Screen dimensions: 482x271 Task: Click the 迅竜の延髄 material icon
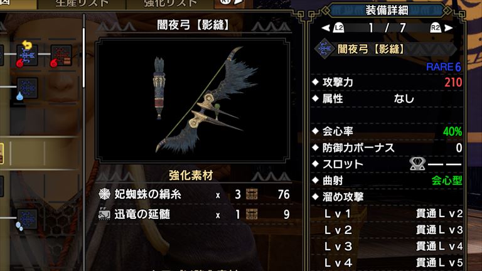tap(104, 214)
